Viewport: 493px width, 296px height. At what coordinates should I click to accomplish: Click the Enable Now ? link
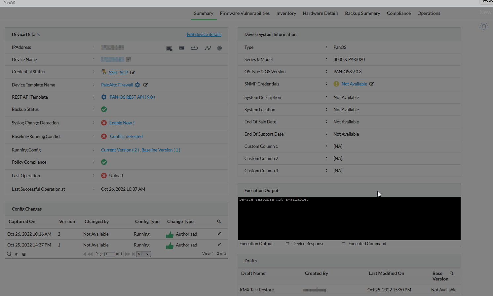point(122,123)
